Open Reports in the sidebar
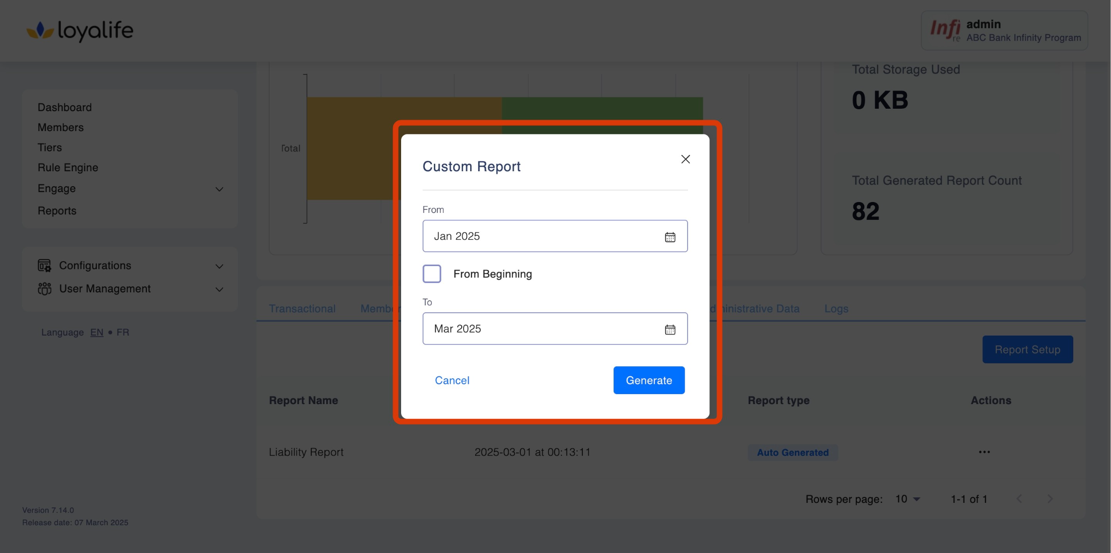This screenshot has height=553, width=1111. click(x=57, y=211)
